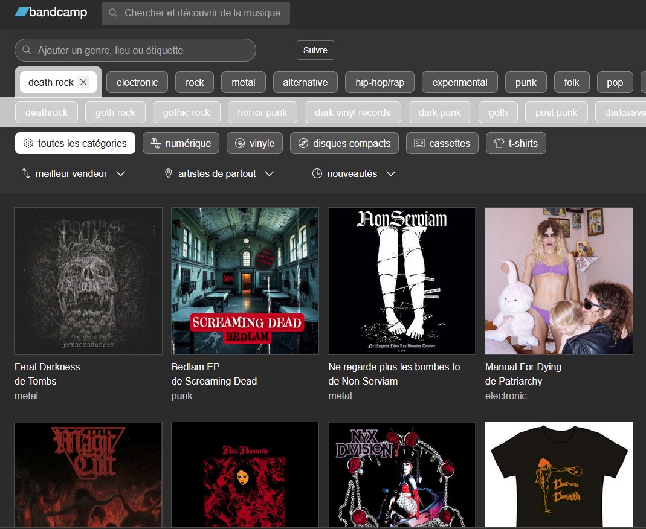Click the waveform icon on numérique
Screen dimensions: 646x529
[156, 143]
